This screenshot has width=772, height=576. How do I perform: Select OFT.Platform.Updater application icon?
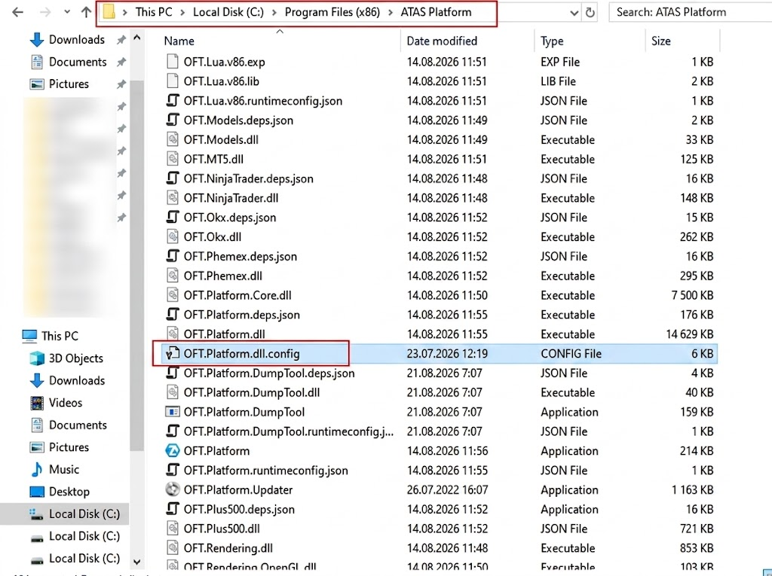173,489
